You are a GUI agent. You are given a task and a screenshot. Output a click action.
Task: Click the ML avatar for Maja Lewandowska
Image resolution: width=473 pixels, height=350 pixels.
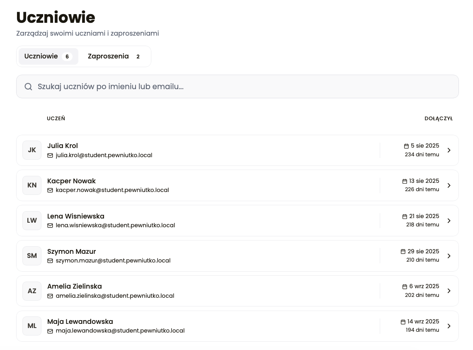click(x=32, y=326)
